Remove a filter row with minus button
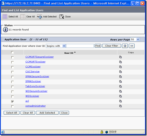Screen dimensions: 147x136 (132, 46)
